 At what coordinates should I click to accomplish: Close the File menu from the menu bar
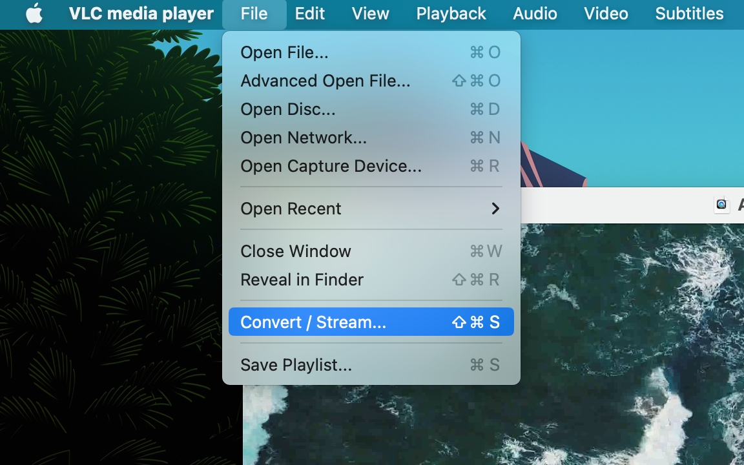[x=254, y=14]
